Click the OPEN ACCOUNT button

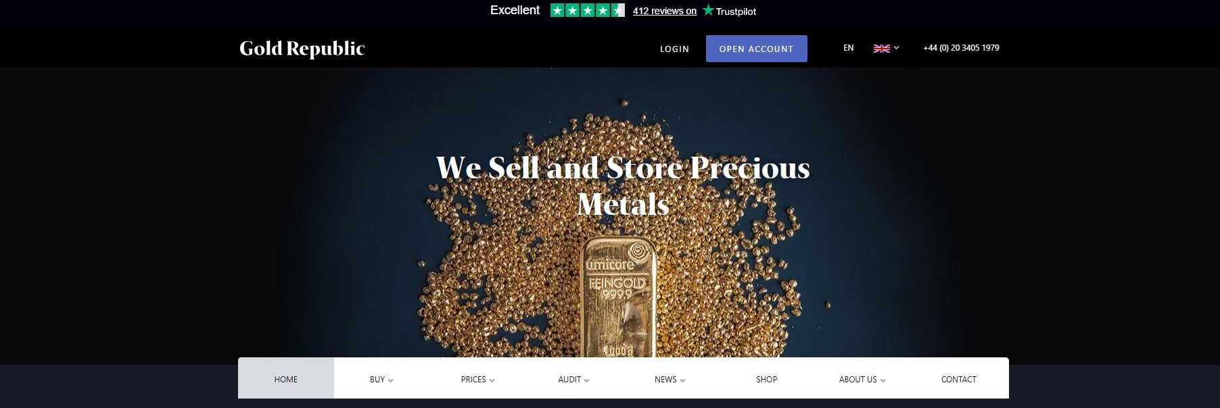pyautogui.click(x=756, y=49)
